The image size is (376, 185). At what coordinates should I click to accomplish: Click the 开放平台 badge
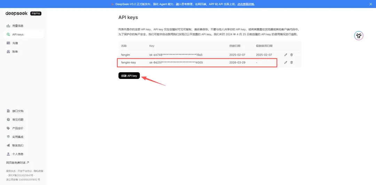36,14
